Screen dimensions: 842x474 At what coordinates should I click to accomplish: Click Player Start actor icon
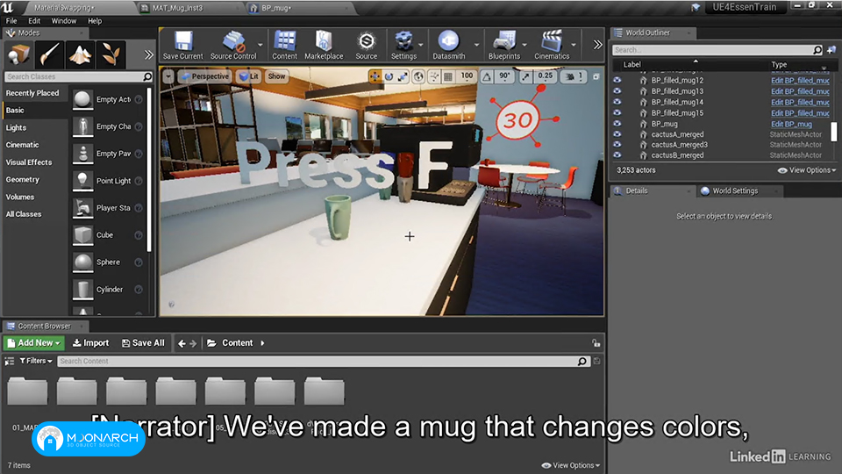[x=82, y=208]
